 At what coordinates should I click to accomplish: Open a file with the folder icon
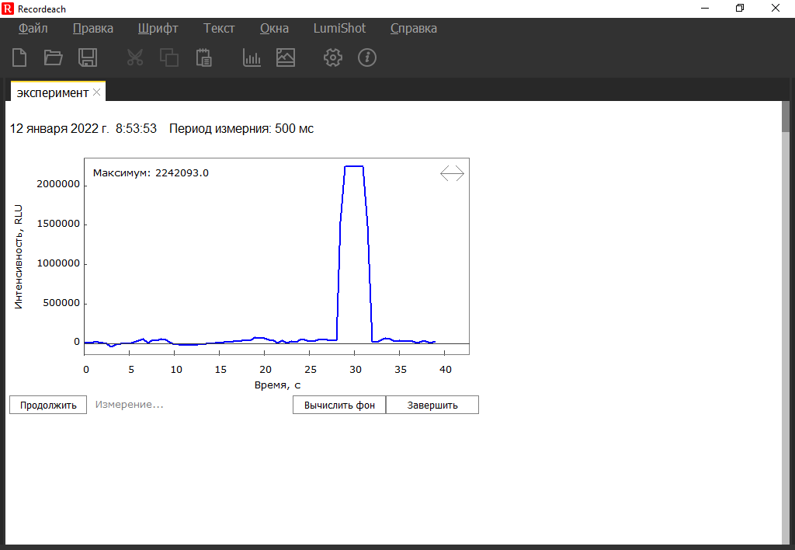pos(54,57)
